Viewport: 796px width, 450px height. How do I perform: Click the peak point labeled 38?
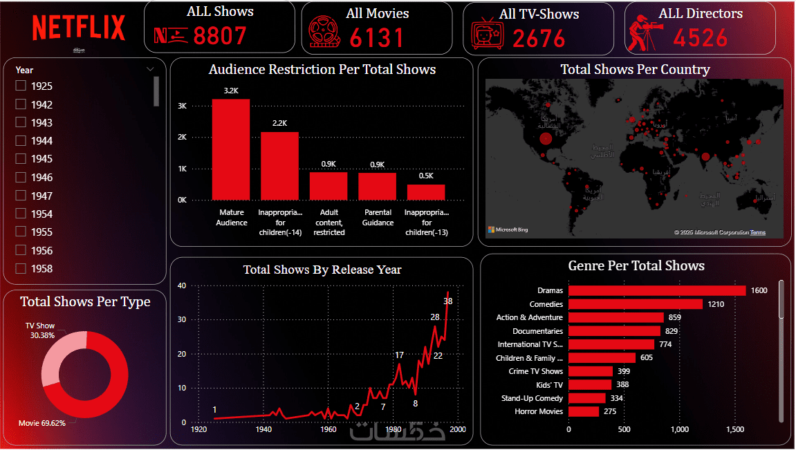(447, 292)
